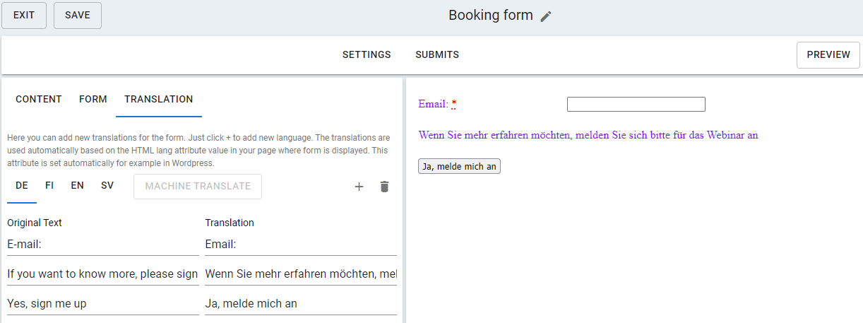
Task: Switch to the FORM tab
Action: click(x=93, y=100)
